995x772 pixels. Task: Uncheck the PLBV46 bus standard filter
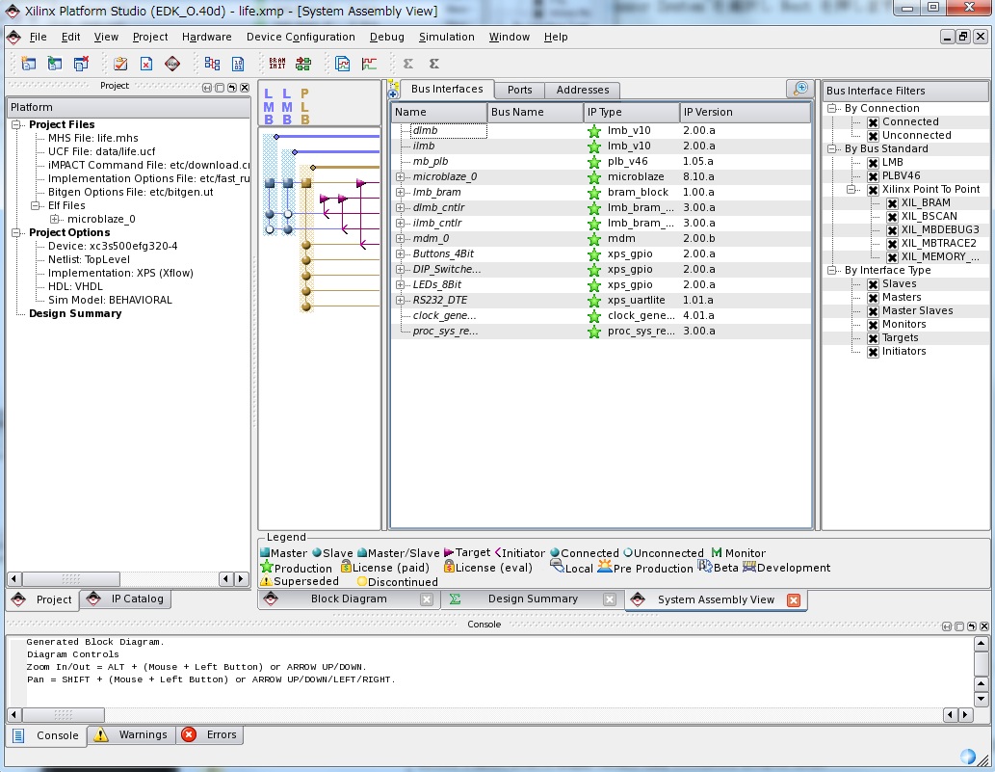(x=874, y=176)
